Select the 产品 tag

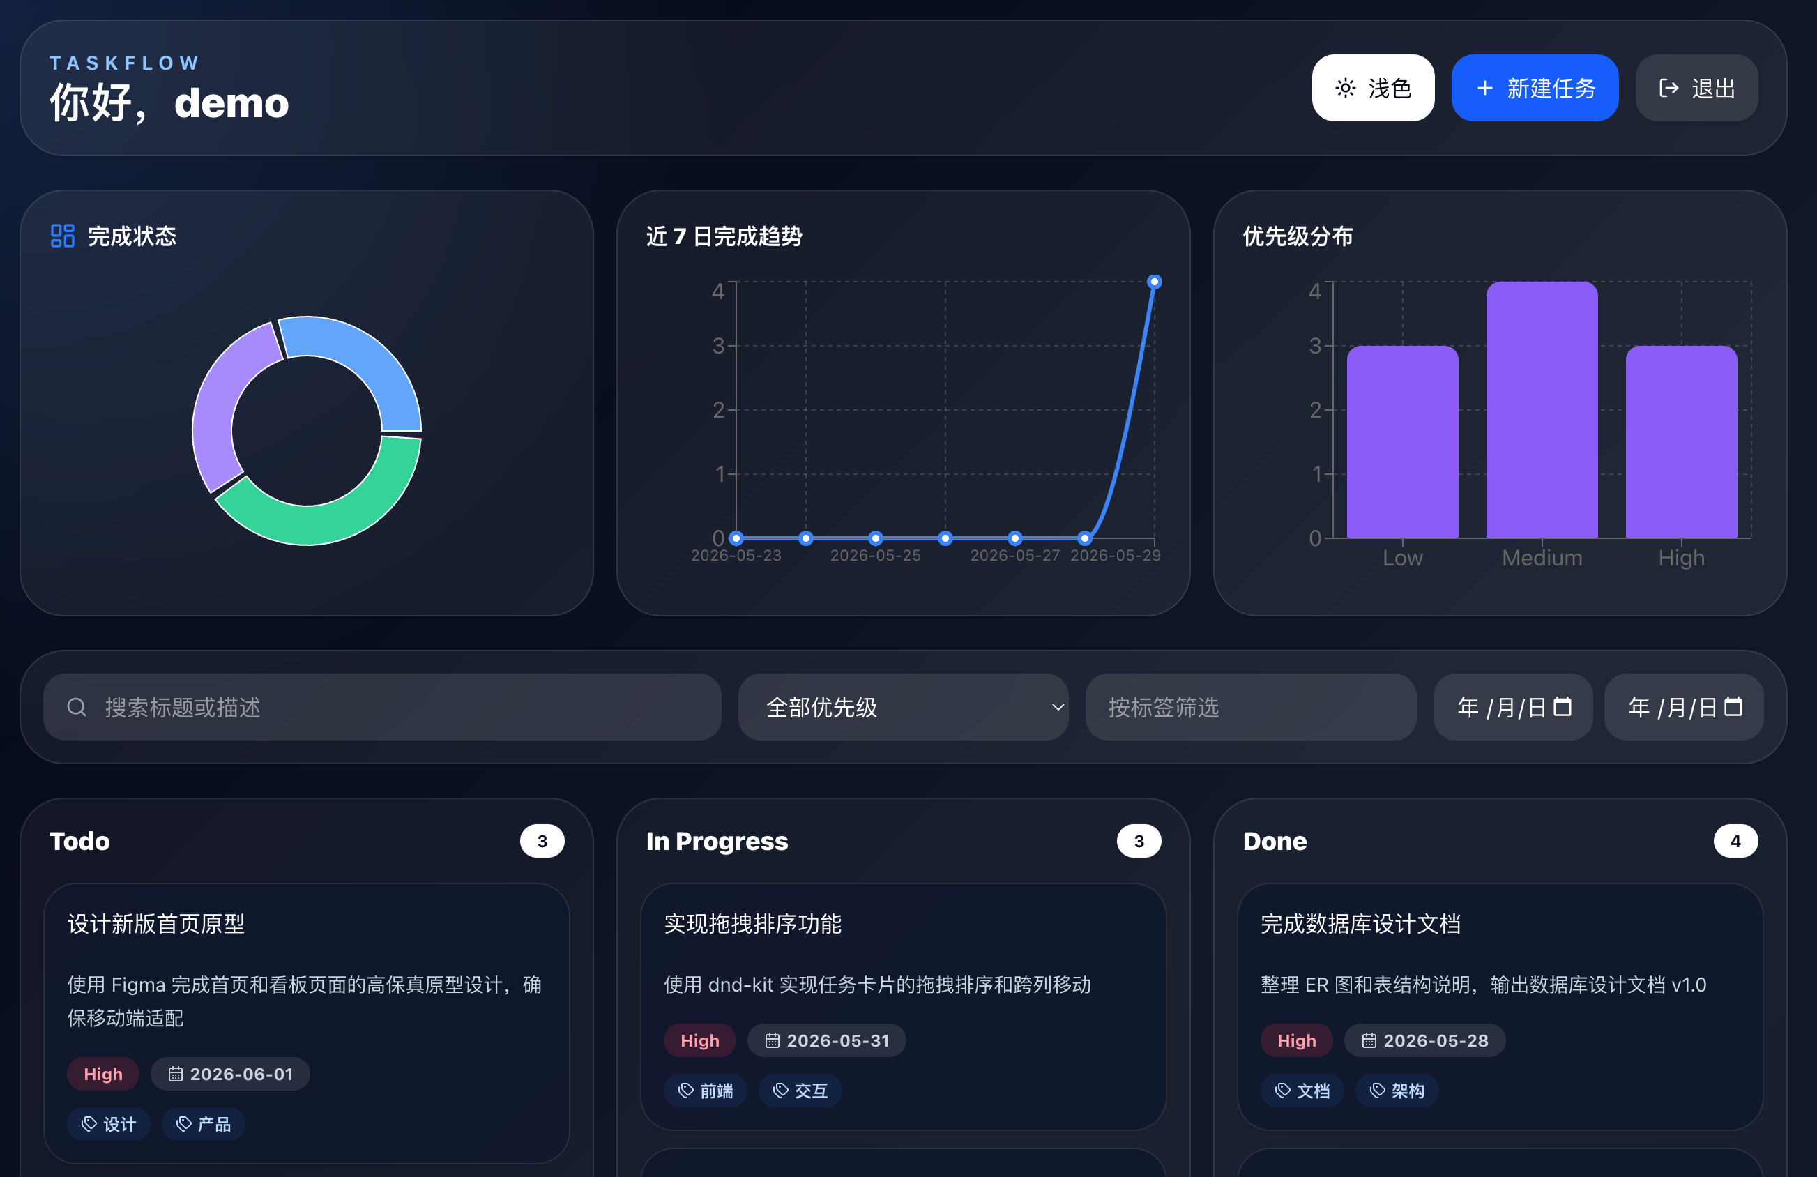tap(203, 1123)
